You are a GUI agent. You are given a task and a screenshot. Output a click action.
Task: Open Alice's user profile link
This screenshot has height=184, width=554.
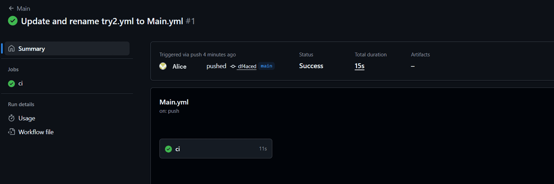coord(179,66)
